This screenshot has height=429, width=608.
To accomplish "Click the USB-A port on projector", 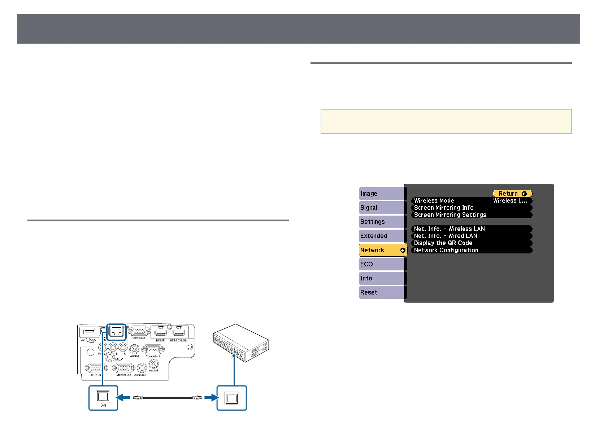I will click(x=90, y=332).
